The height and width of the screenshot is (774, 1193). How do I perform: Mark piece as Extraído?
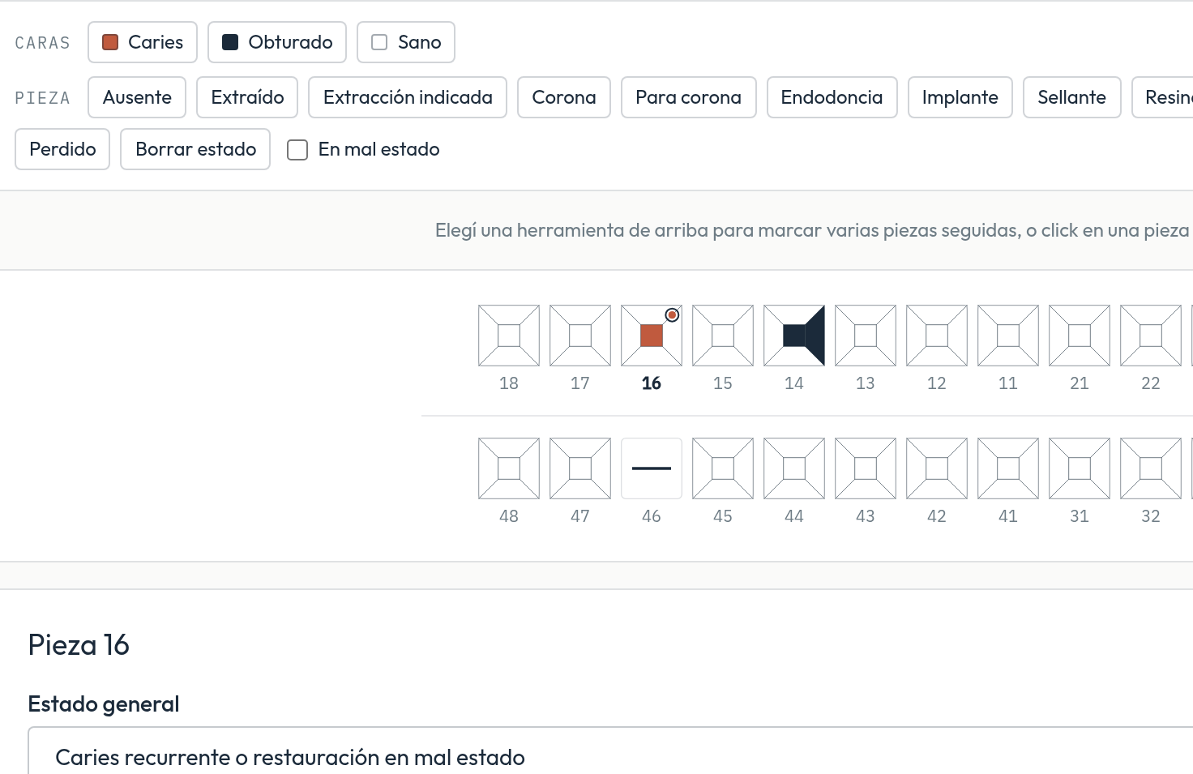coord(247,97)
